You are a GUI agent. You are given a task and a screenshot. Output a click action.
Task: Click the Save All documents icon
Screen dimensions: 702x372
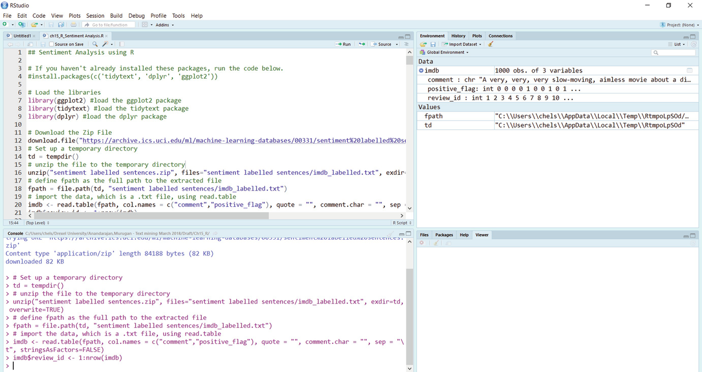coord(61,24)
